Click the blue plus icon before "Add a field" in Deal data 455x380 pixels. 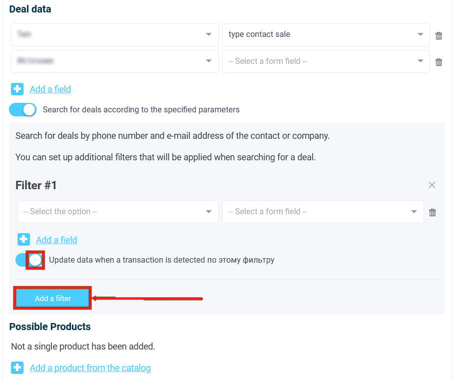(17, 88)
